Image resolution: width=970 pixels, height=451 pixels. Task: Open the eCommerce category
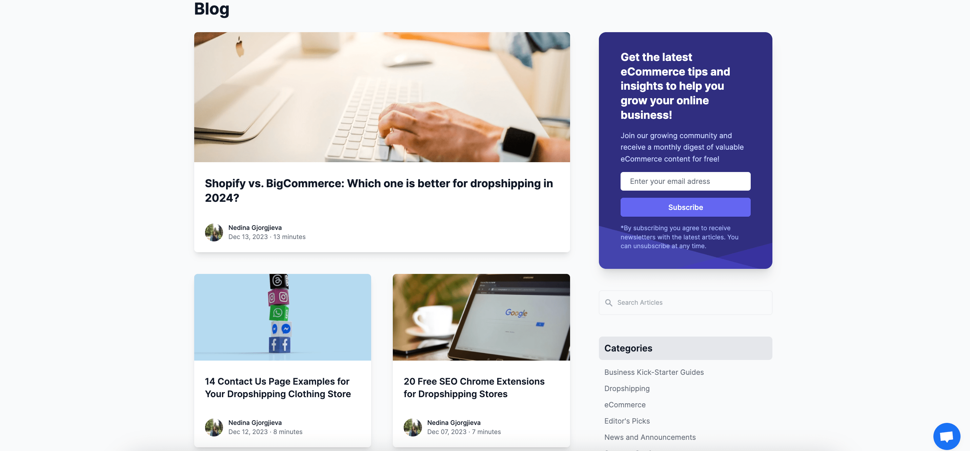(625, 404)
